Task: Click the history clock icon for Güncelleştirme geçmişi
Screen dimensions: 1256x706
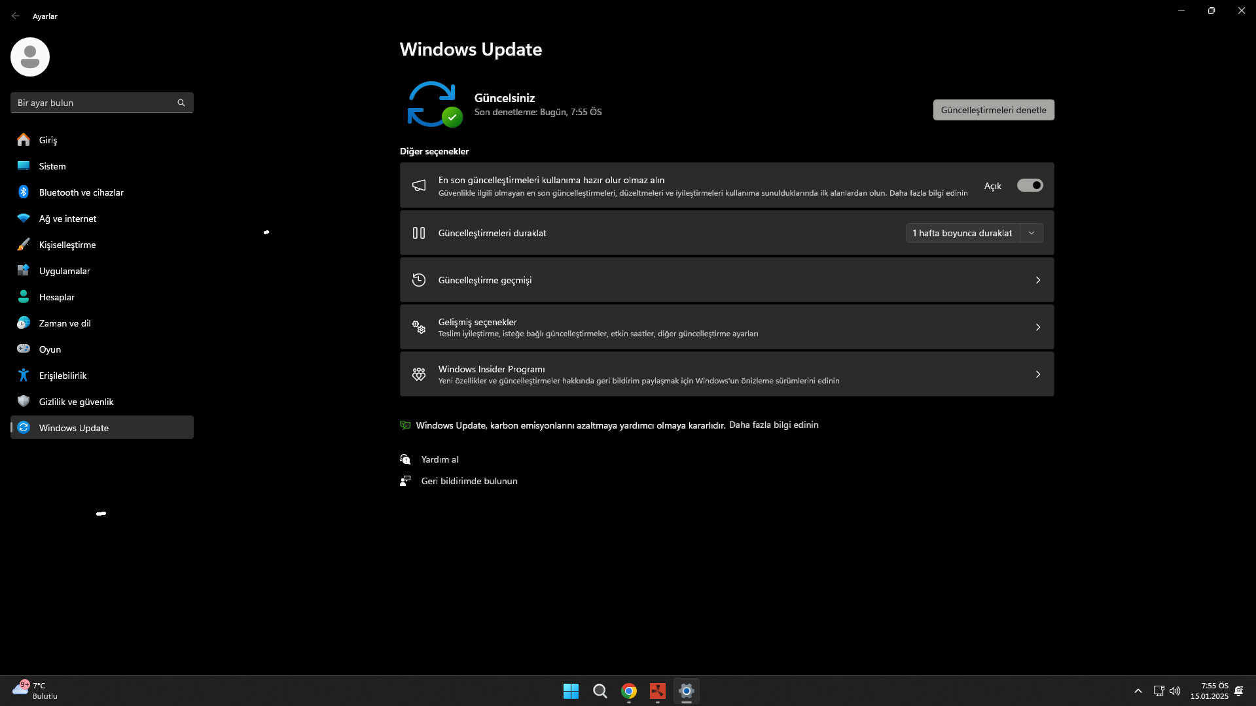Action: pyautogui.click(x=419, y=280)
